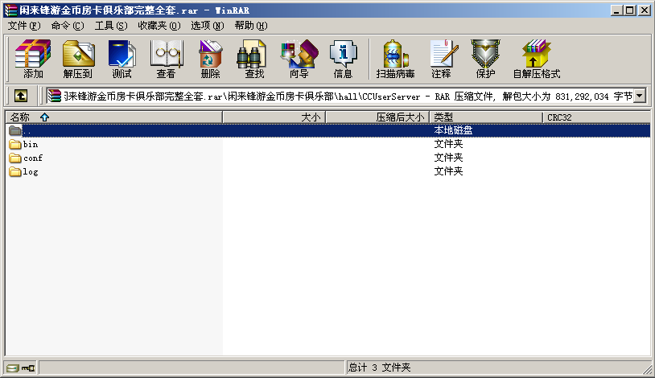Show archive Info (信息) icon

click(343, 59)
